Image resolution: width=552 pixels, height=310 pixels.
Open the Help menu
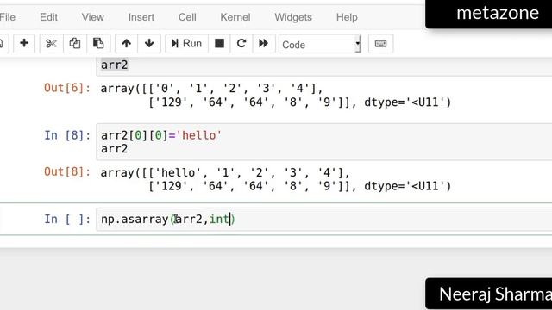[x=347, y=17]
